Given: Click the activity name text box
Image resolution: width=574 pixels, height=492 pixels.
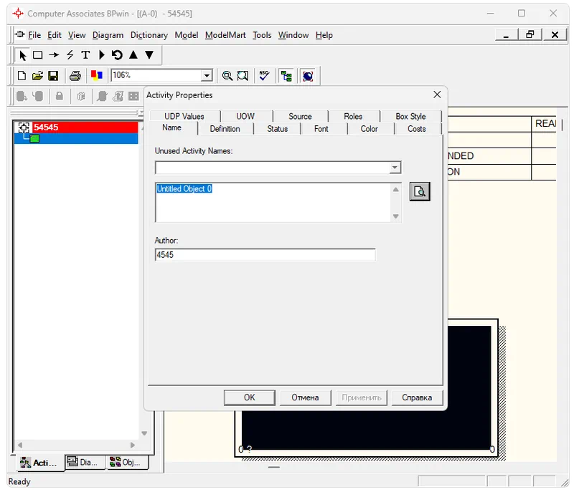Looking at the screenshot, I should (273, 202).
